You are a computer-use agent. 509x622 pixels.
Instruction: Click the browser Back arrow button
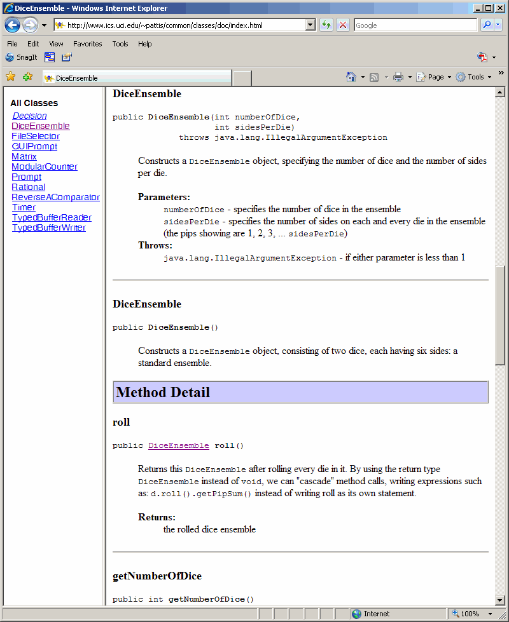[12, 25]
